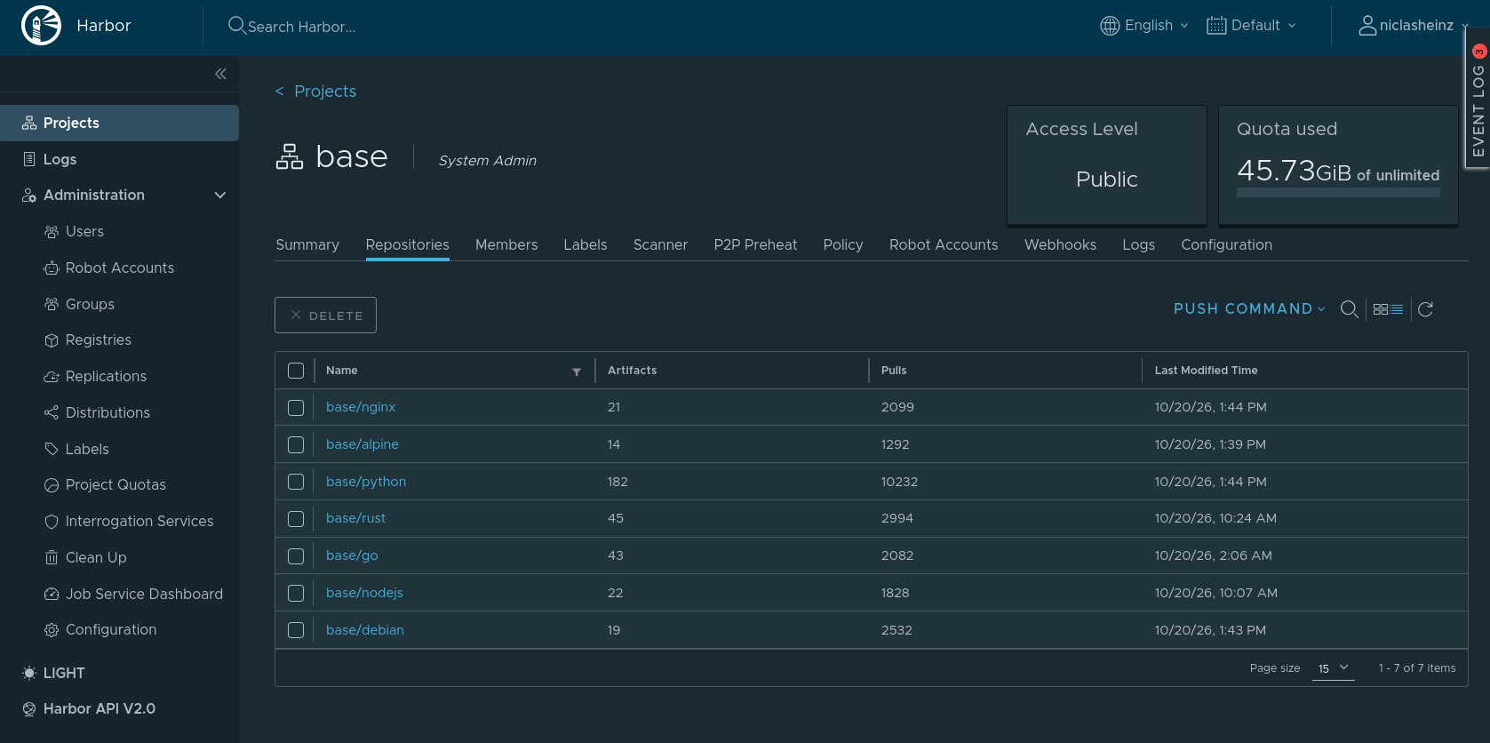Click the Users icon in sidebar
The image size is (1490, 743).
52,232
